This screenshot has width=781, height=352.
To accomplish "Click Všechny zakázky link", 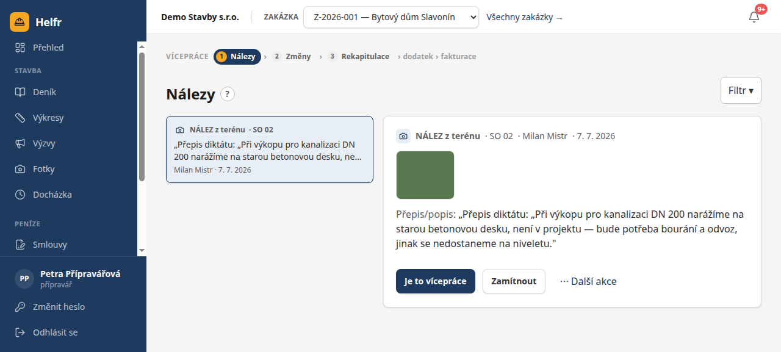I will 525,17.
